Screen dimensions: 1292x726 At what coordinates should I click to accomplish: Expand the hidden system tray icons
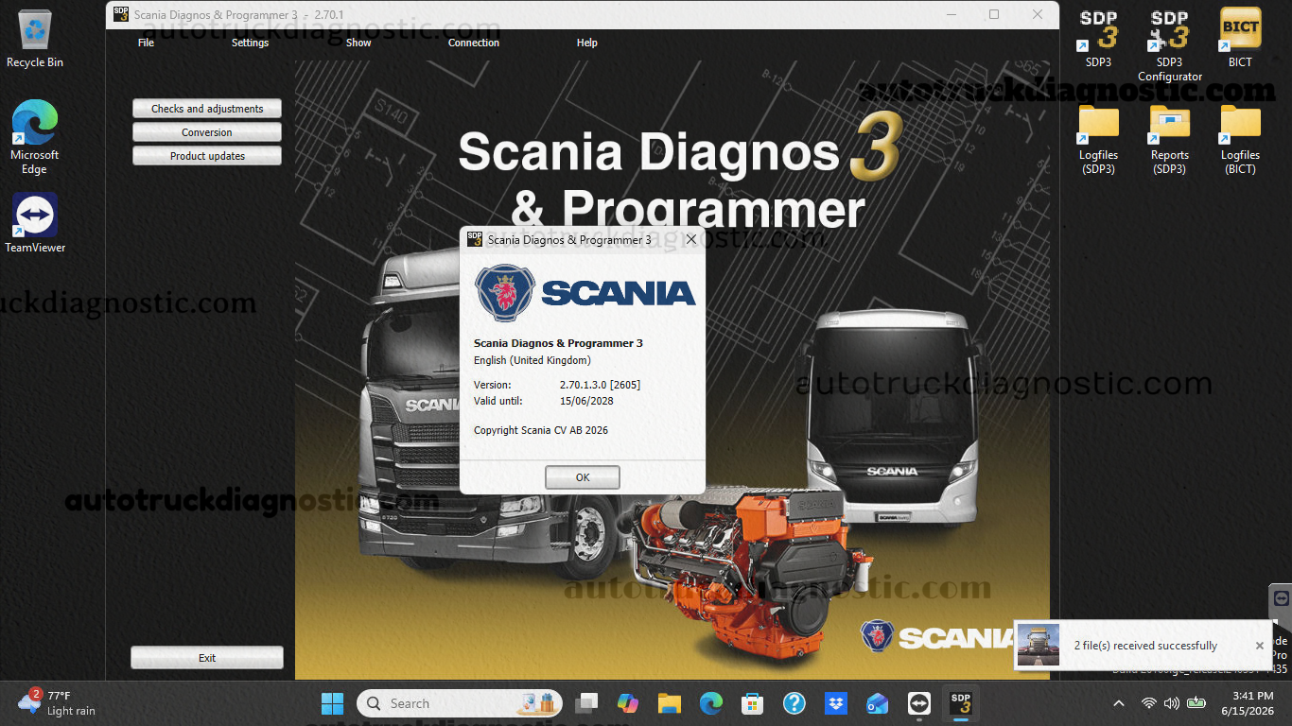point(1119,703)
